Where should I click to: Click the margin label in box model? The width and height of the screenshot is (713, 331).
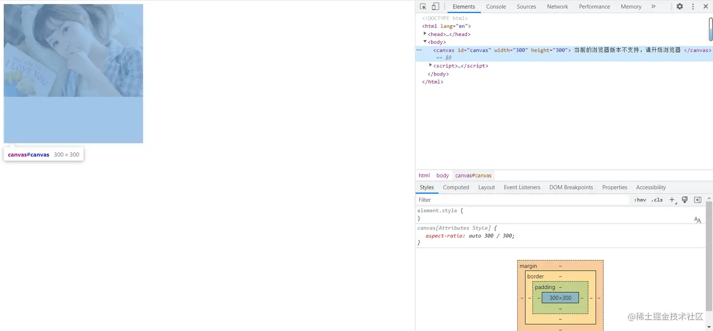coord(528,266)
